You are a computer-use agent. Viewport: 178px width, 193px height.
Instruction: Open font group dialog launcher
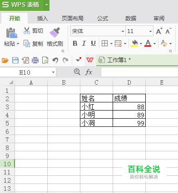pyautogui.click(x=170, y=51)
